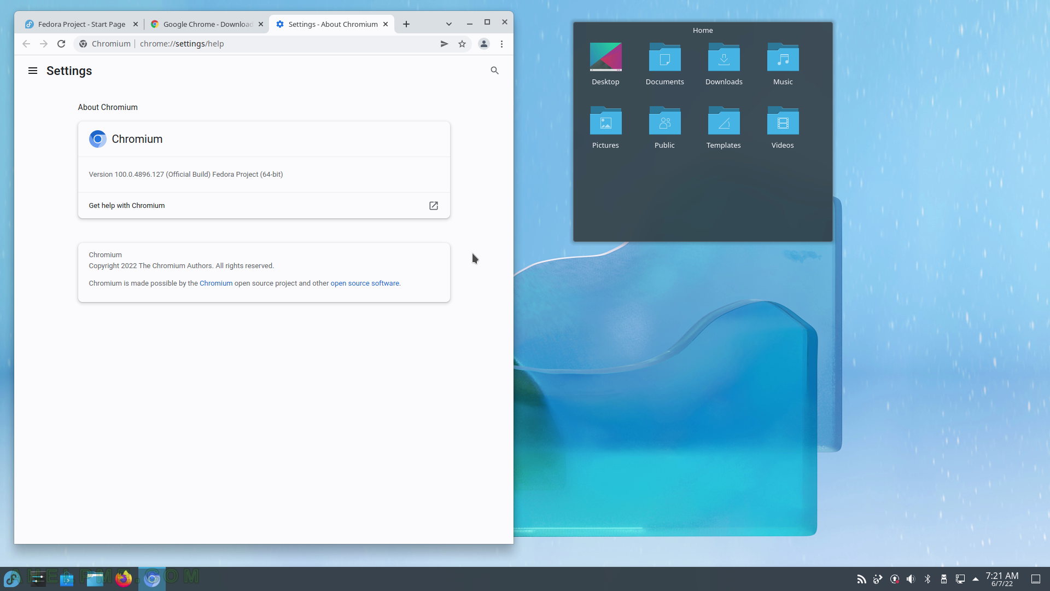This screenshot has width=1050, height=591.
Task: Close the Settings About Chromium tab
Action: [x=386, y=24]
